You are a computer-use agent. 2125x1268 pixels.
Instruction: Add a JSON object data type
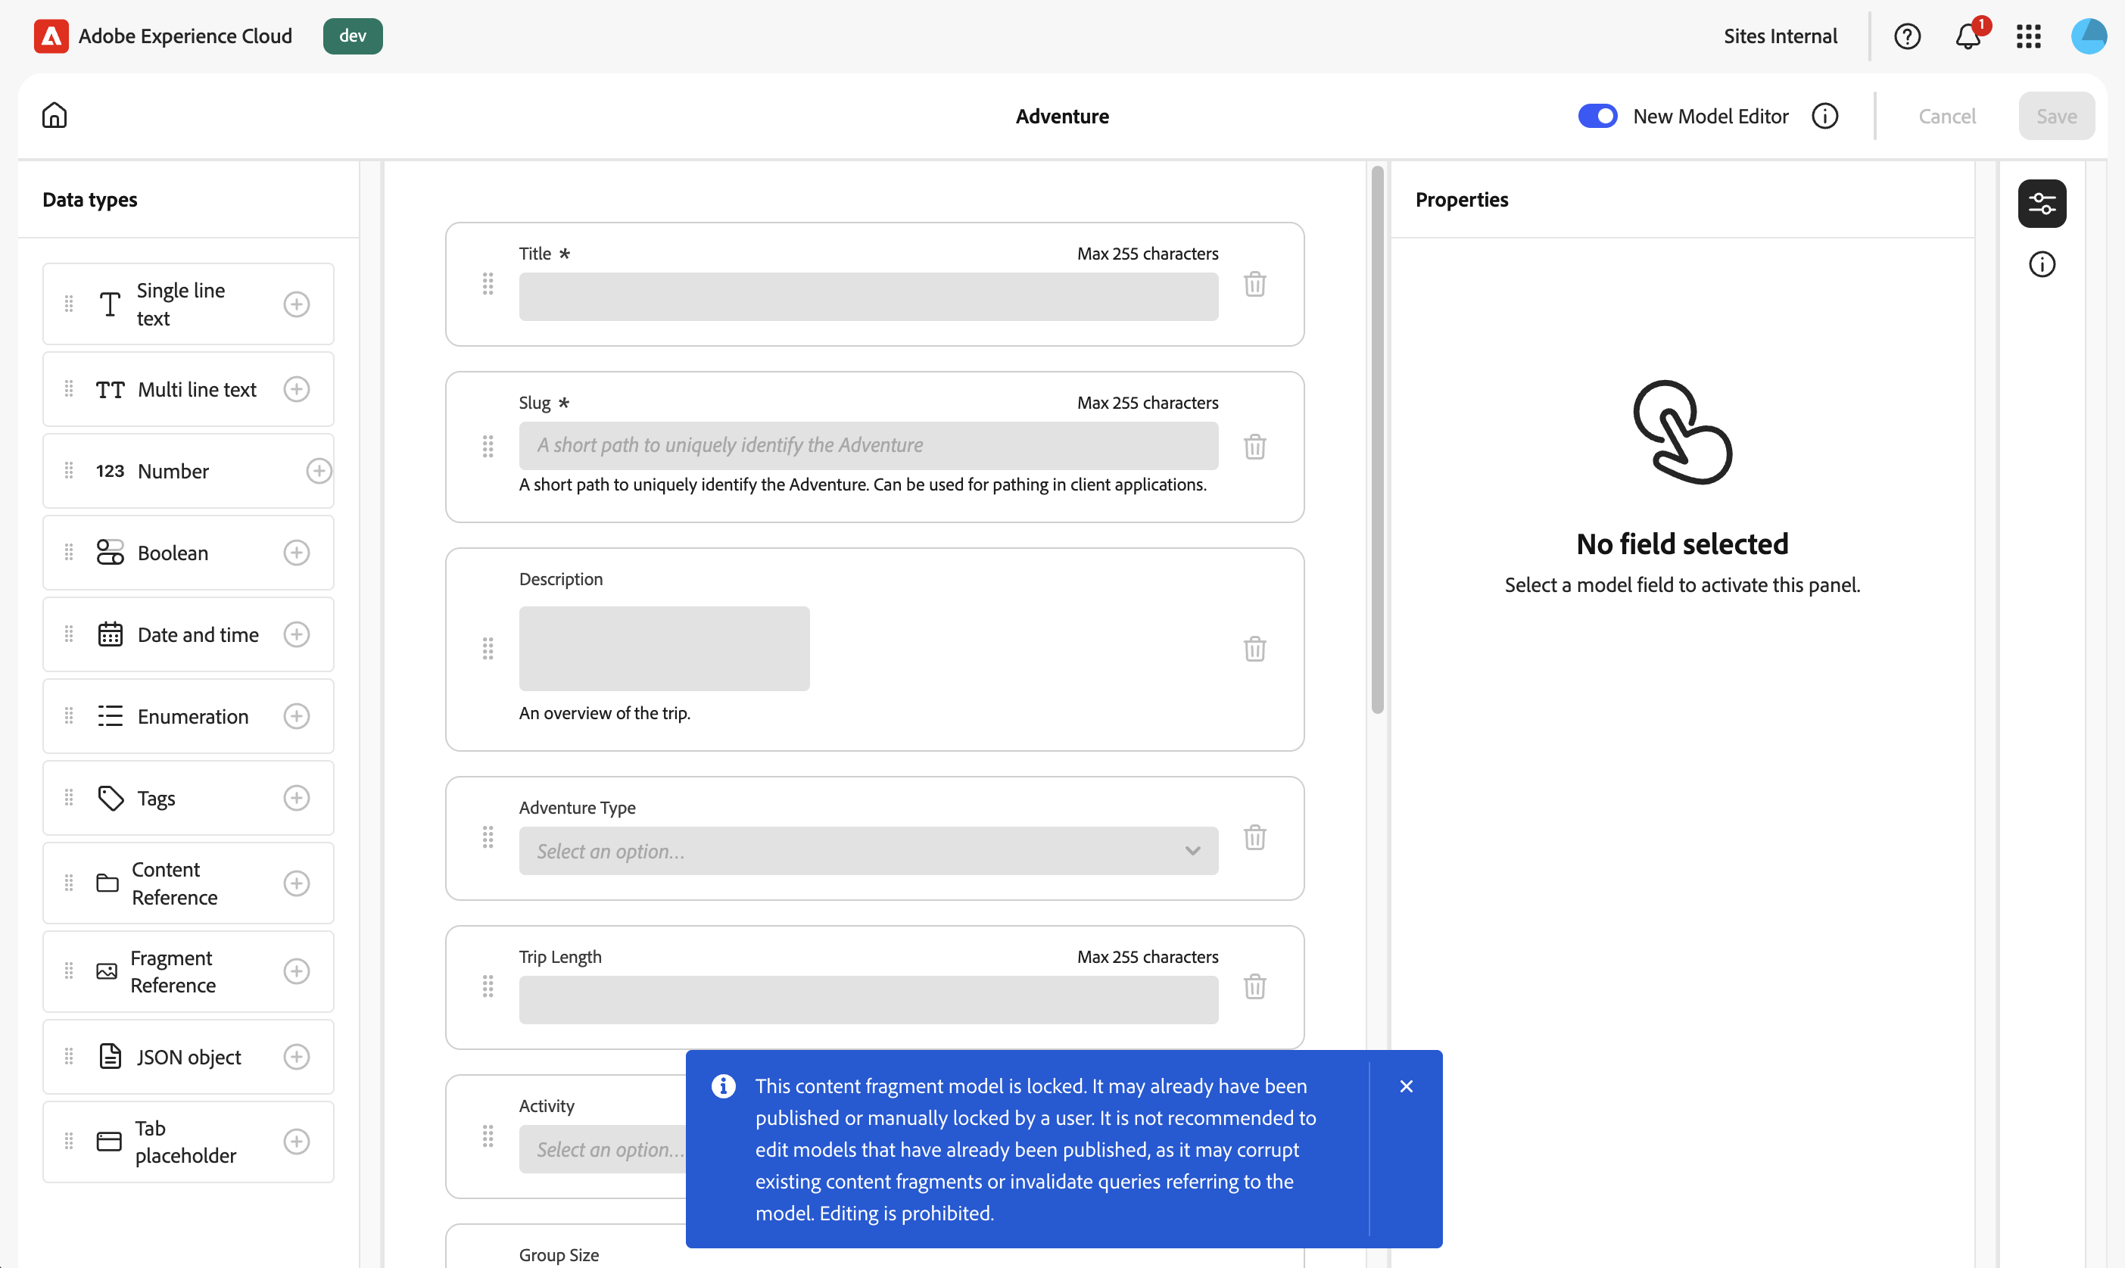(297, 1057)
